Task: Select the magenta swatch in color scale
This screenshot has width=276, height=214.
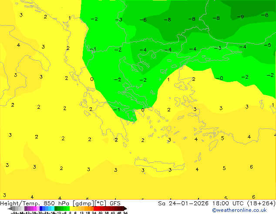Action: tap(35, 208)
